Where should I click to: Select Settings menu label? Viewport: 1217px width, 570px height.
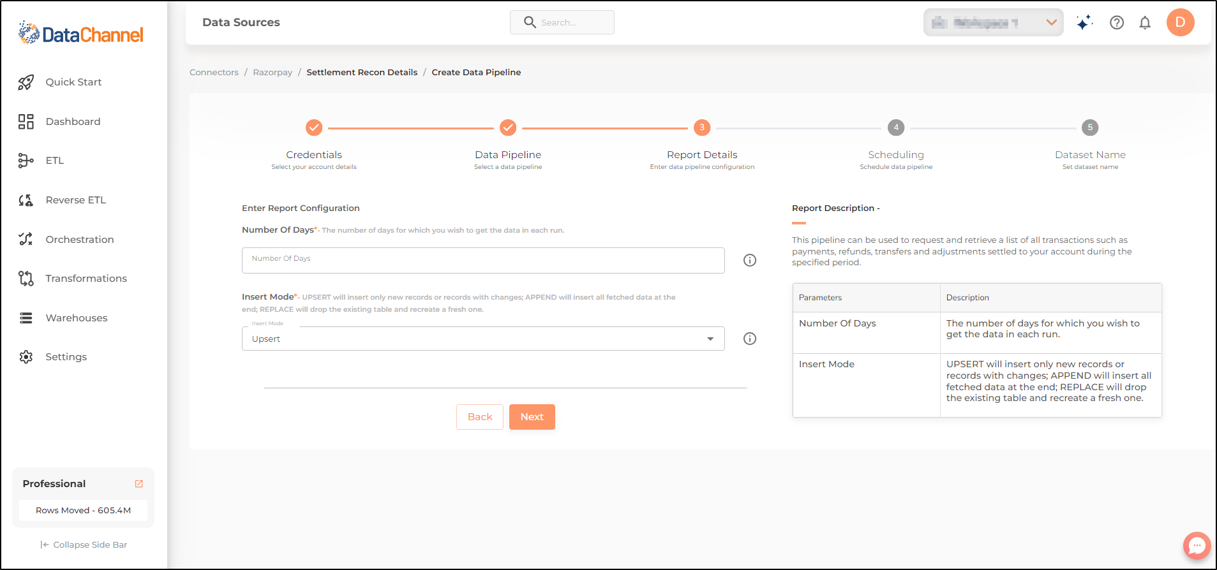coord(66,357)
